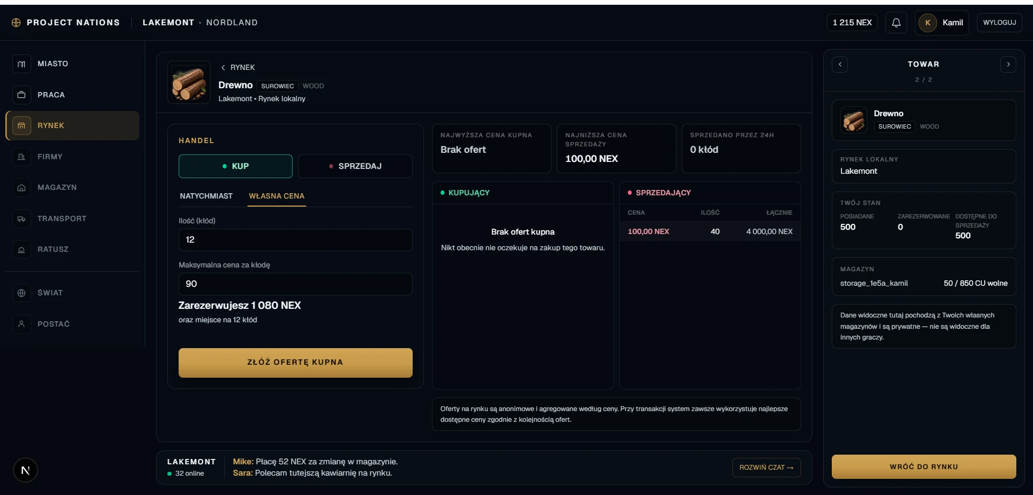Open the Świat globe icon
The width and height of the screenshot is (1033, 495).
pos(22,293)
